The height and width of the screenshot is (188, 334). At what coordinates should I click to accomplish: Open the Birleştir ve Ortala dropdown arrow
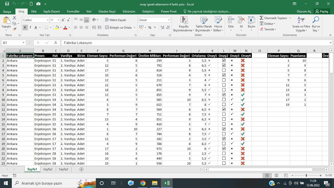pyautogui.click(x=135, y=27)
